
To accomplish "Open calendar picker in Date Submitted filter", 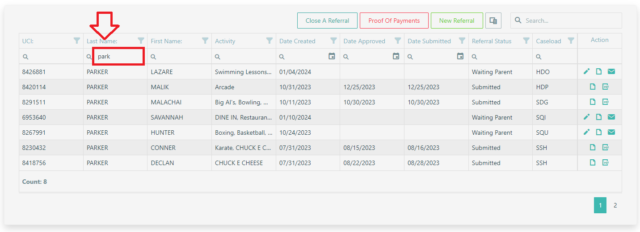I will point(460,56).
